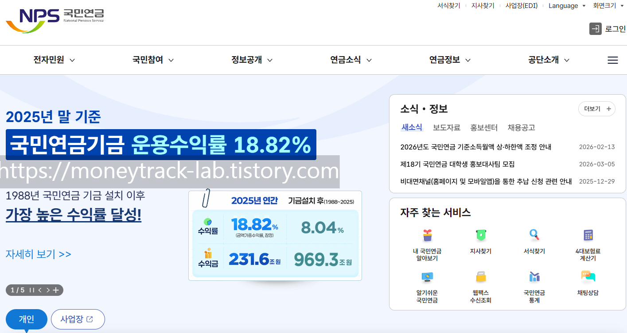Go to the previous banner slide
This screenshot has width=627, height=333.
coord(40,290)
